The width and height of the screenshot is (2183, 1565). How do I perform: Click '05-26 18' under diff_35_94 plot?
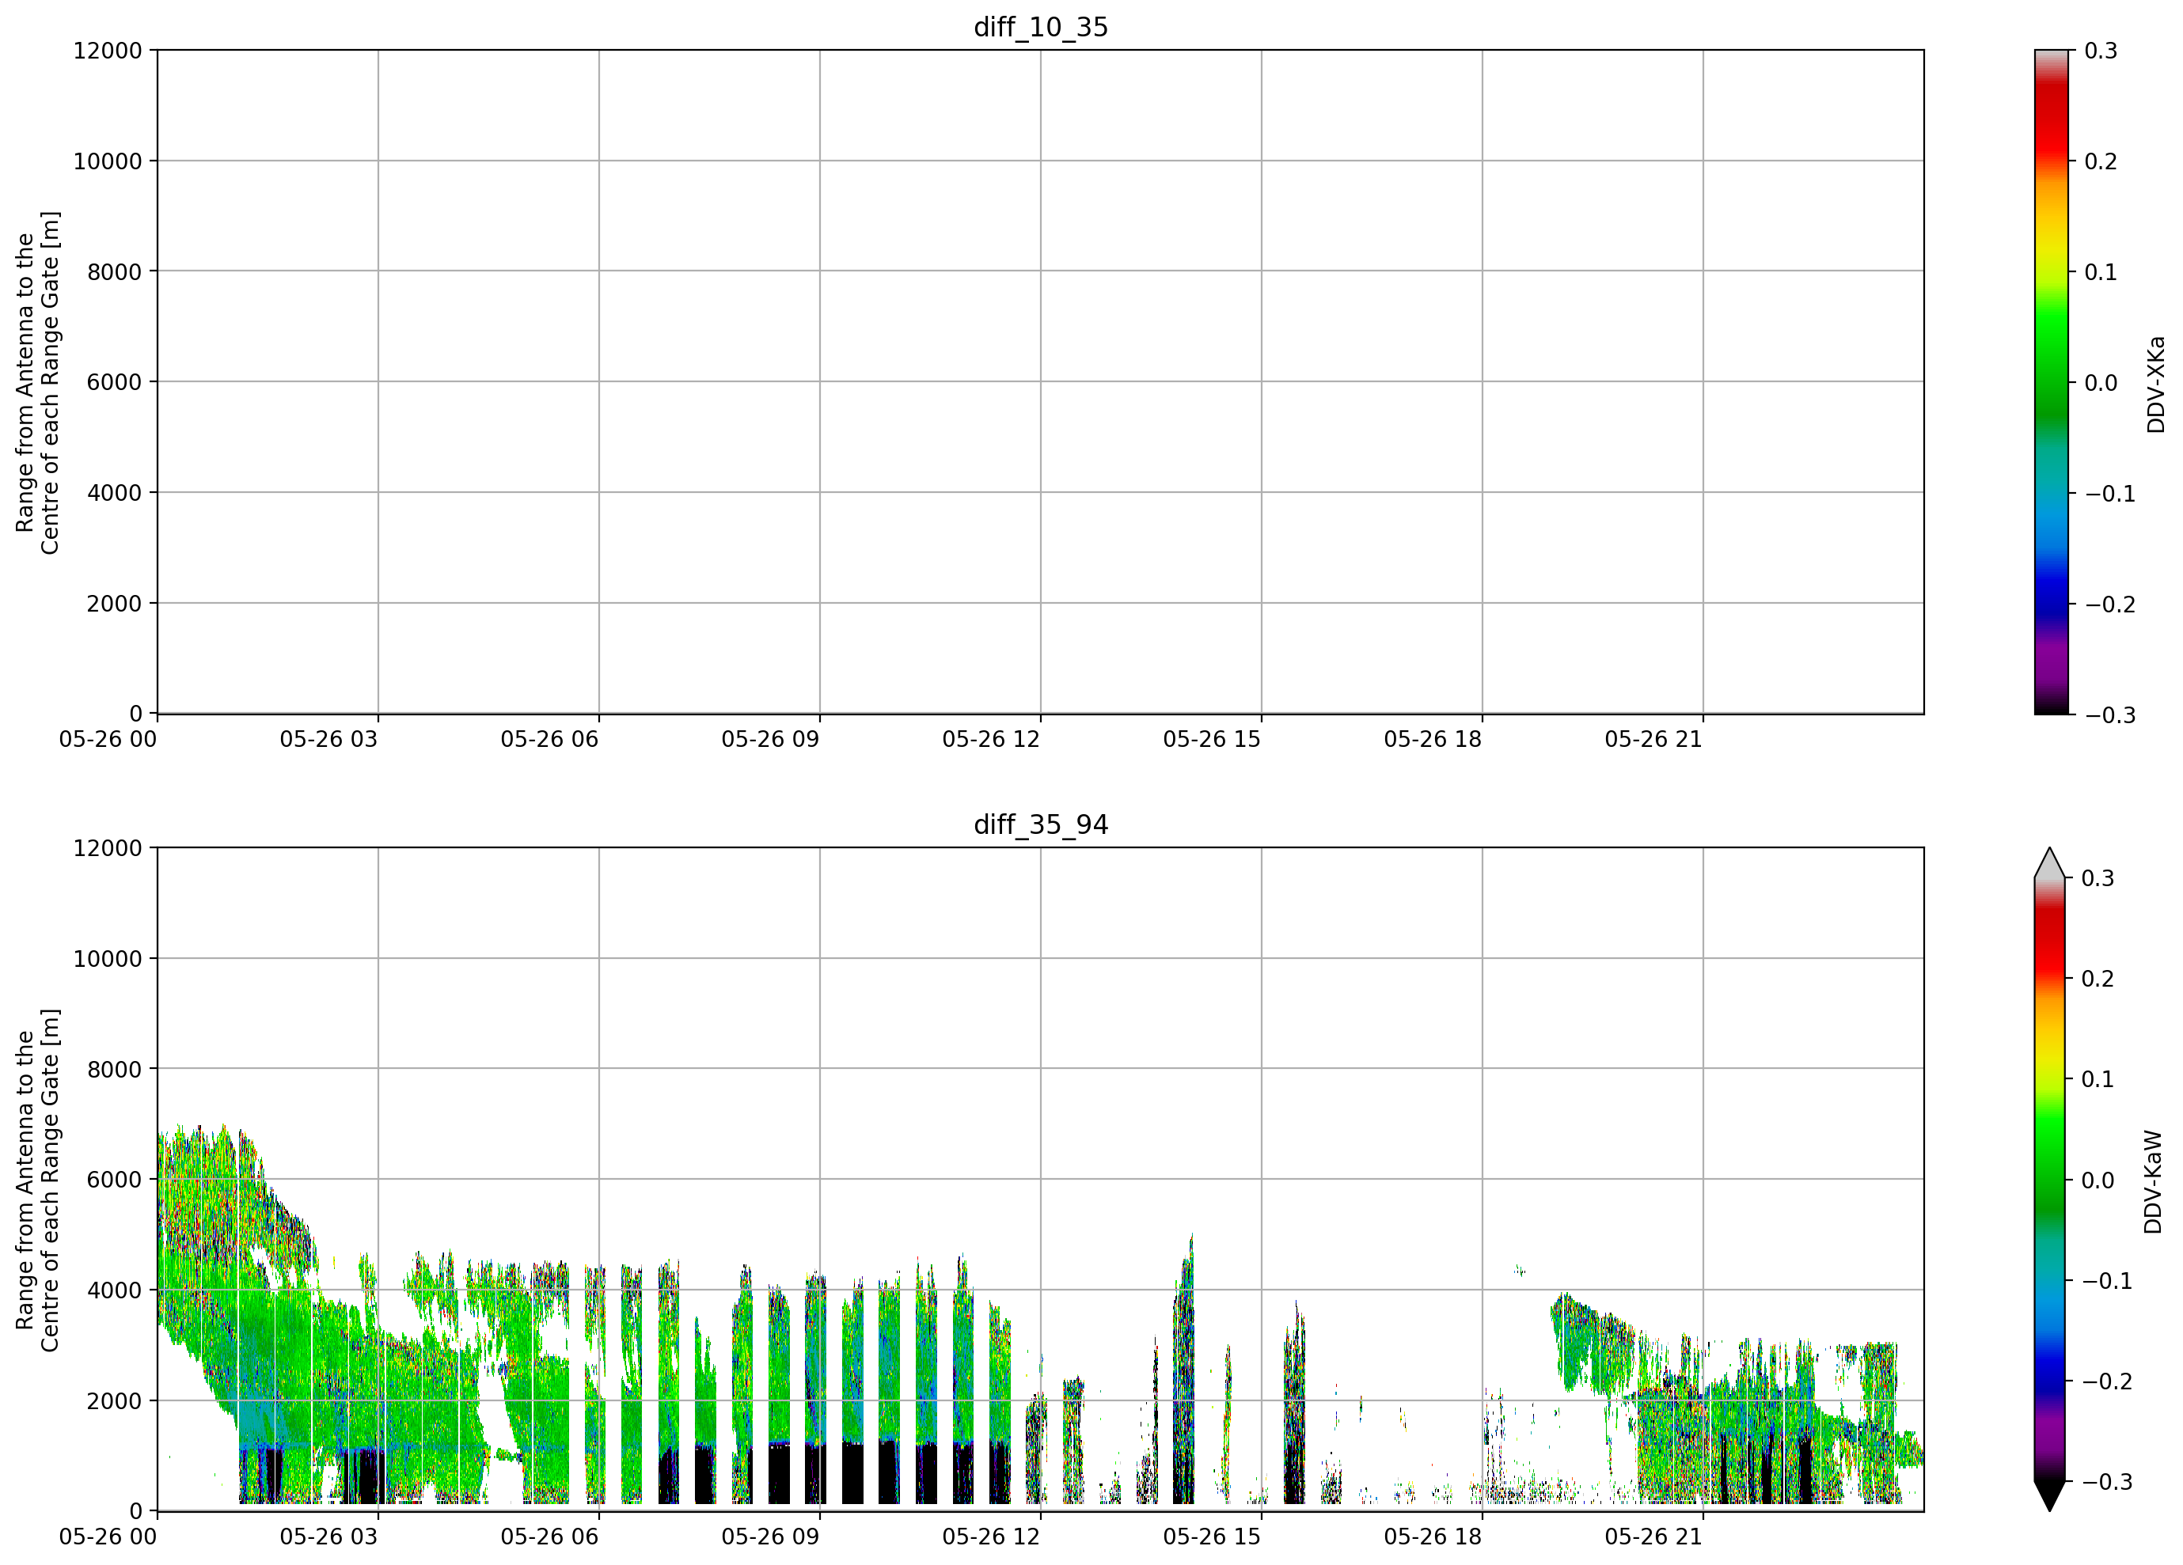point(1433,1537)
